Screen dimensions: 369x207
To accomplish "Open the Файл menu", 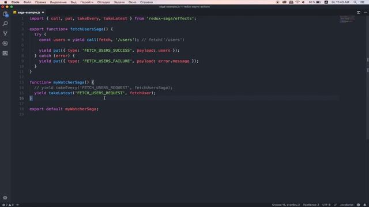I will coord(27,2).
